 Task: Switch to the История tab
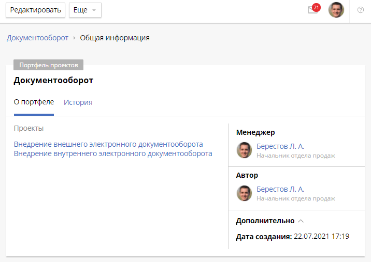click(78, 102)
